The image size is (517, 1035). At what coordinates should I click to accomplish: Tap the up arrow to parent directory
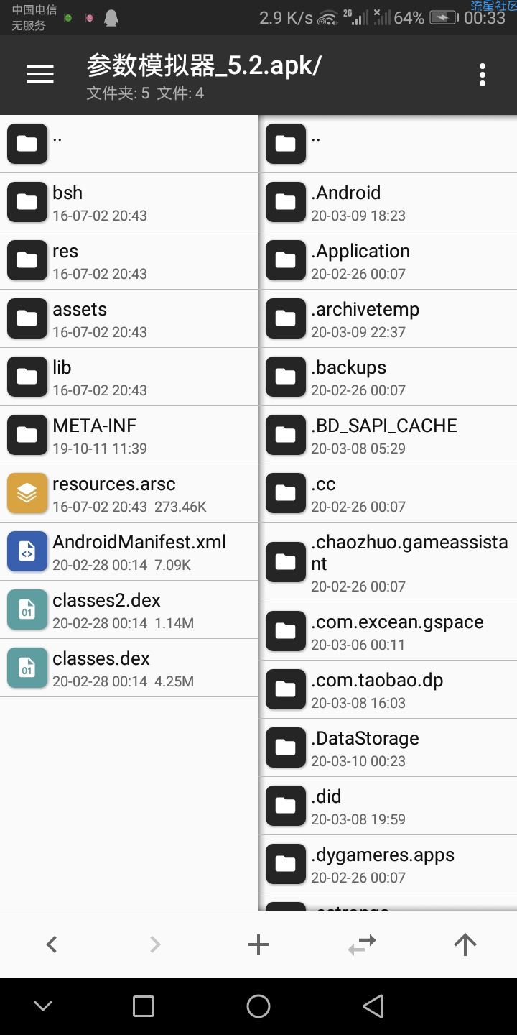click(465, 944)
